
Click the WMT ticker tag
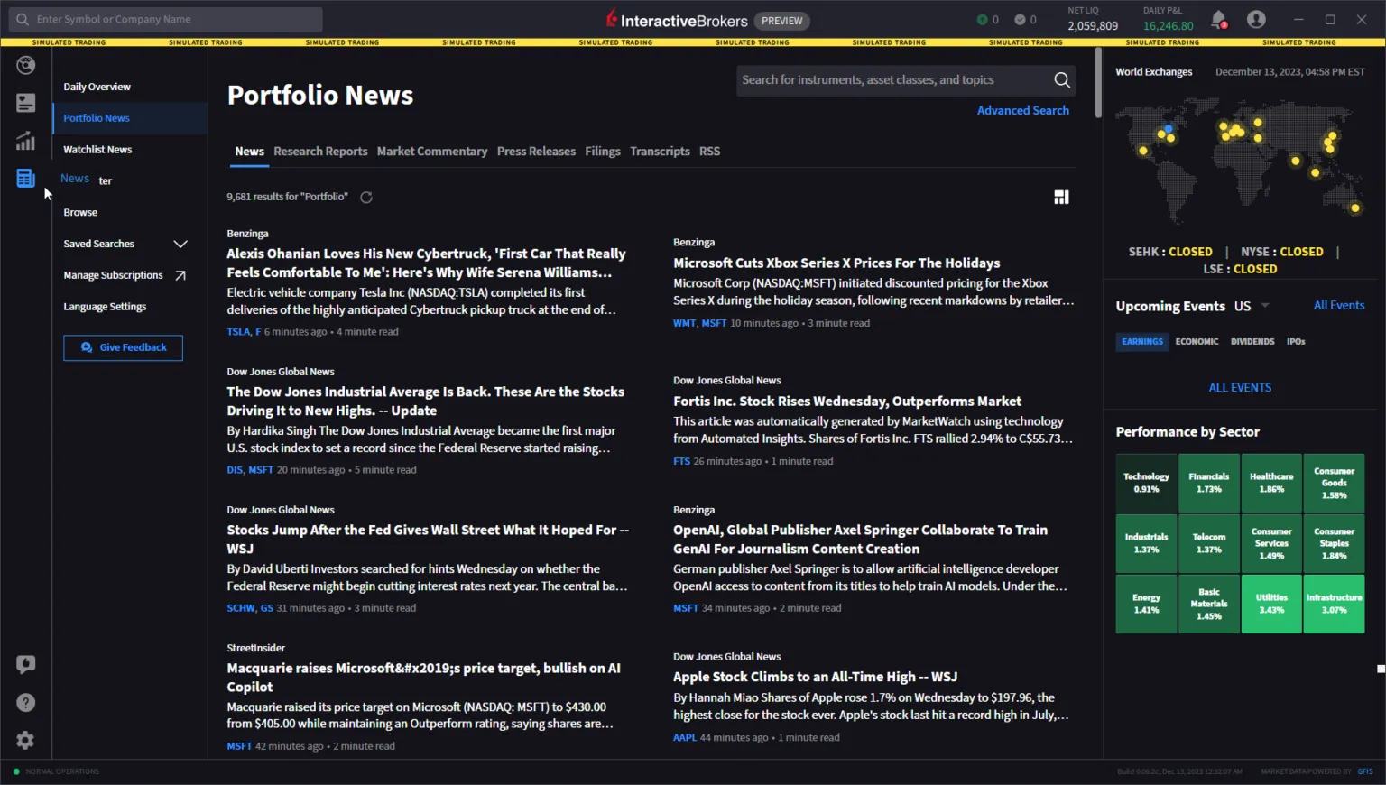click(684, 323)
